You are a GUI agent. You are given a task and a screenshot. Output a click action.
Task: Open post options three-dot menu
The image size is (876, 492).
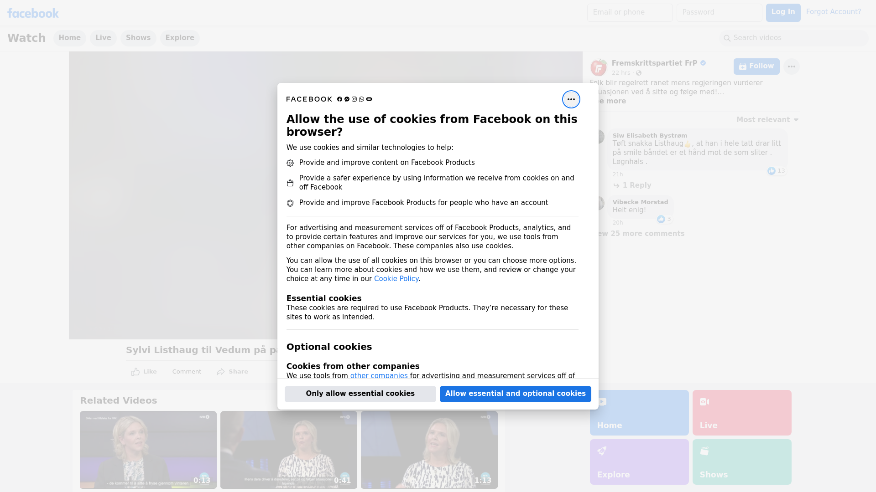[791, 67]
